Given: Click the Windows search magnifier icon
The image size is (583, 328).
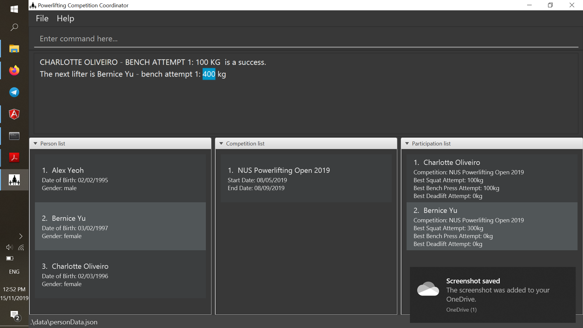Looking at the screenshot, I should coord(14,27).
